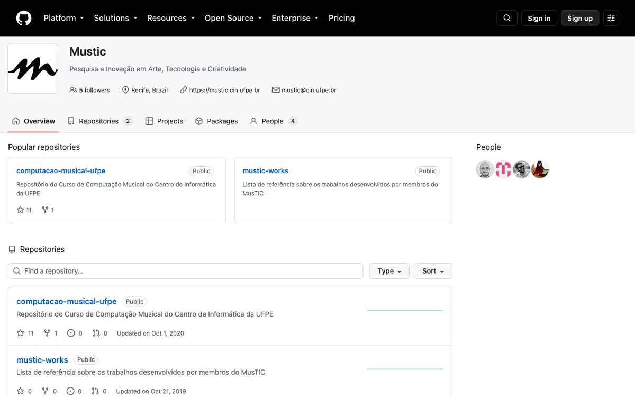Click fork count 1 in popular card

click(48, 210)
